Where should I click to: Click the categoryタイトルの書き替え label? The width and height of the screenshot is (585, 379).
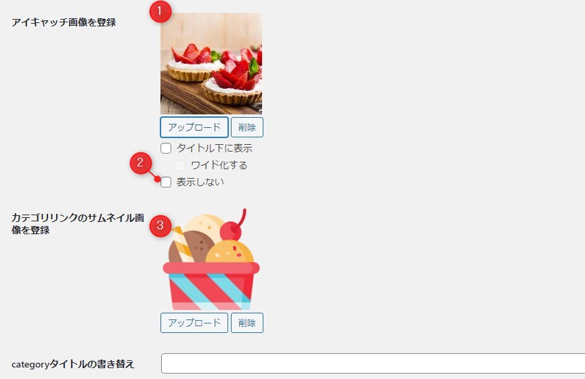(x=72, y=364)
